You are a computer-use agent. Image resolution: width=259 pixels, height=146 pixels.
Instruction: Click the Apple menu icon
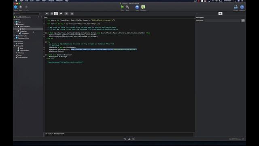(x=16, y=1)
